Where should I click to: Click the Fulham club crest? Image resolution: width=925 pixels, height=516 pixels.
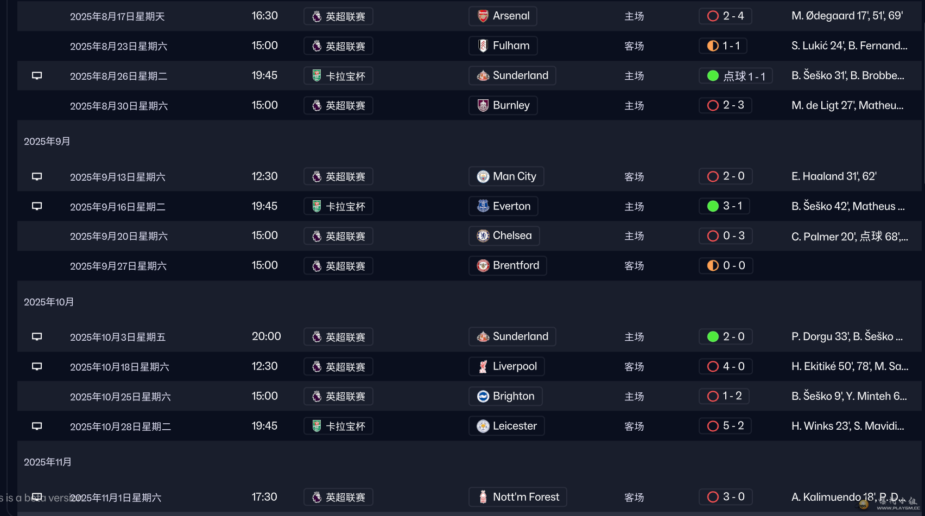point(483,46)
